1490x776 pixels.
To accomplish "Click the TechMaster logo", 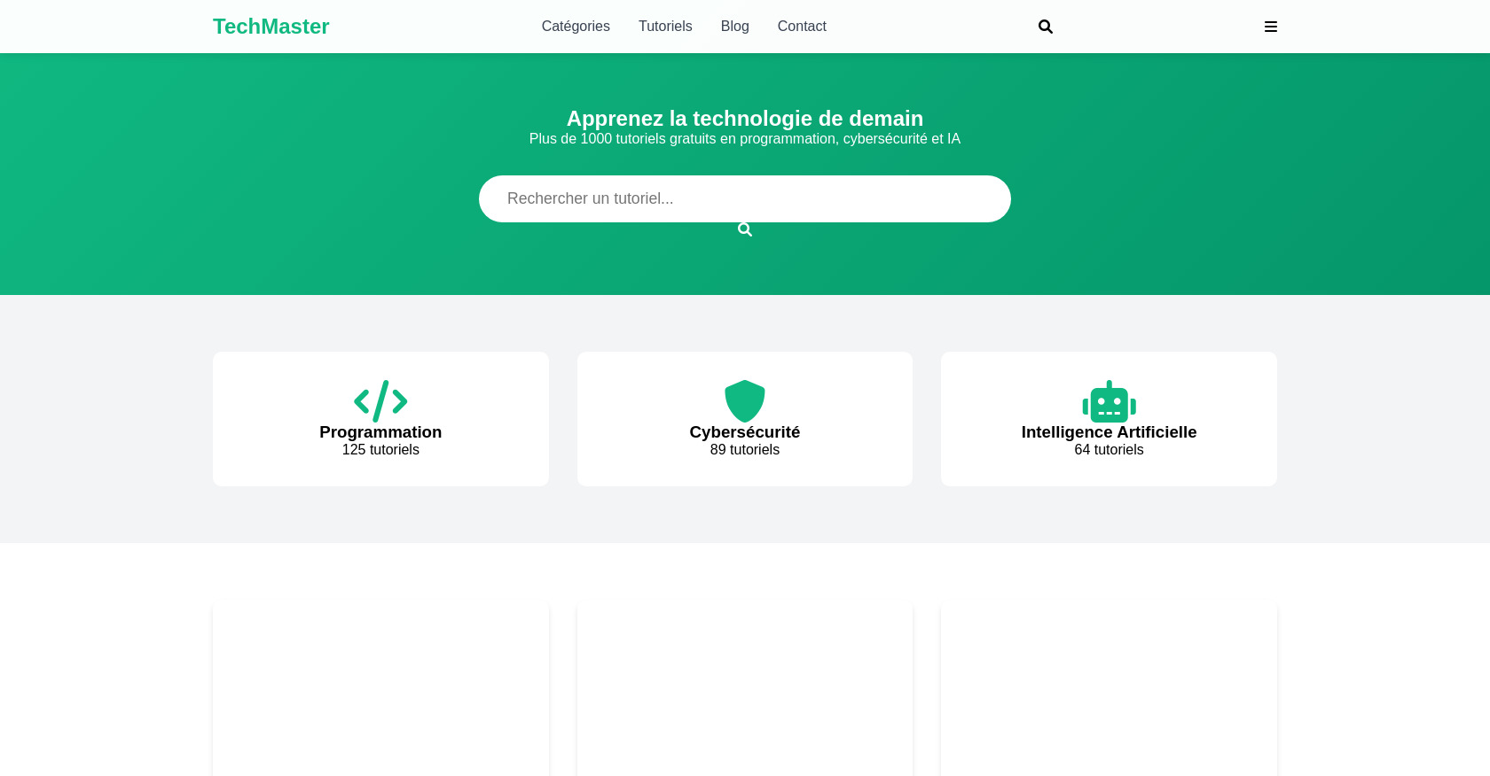I will [x=271, y=27].
